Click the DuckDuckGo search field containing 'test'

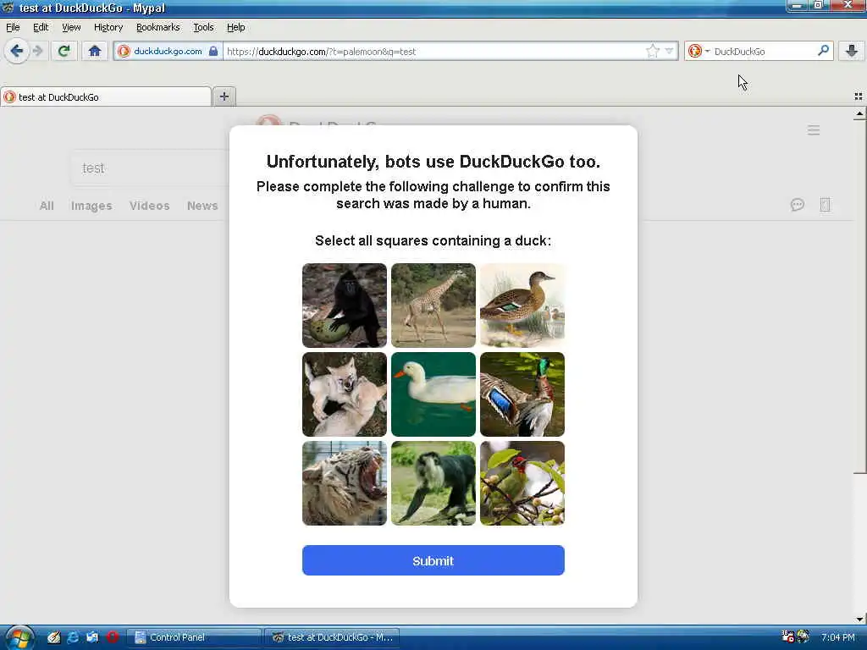(x=151, y=168)
